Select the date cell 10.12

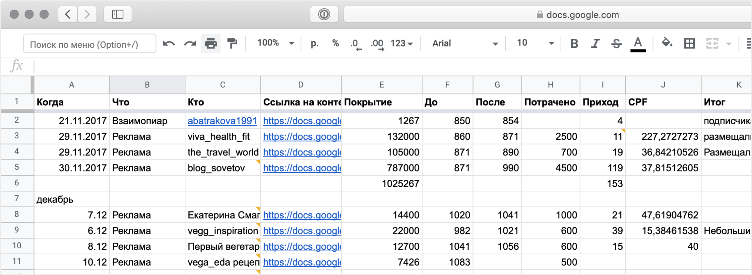pyautogui.click(x=72, y=262)
